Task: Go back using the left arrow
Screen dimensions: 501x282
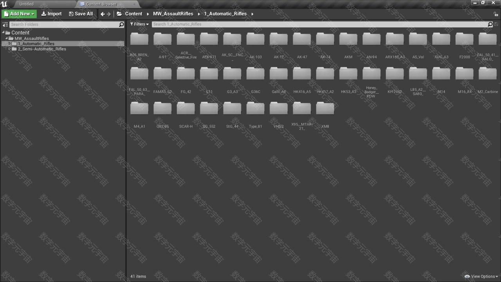Action: [x=103, y=14]
